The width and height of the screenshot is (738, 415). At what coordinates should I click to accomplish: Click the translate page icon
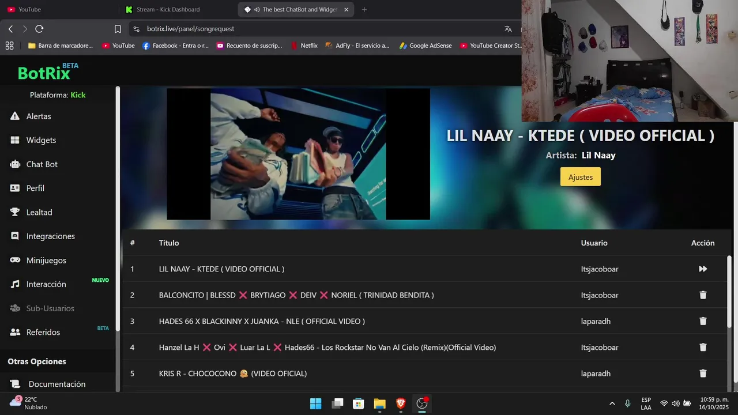[508, 29]
